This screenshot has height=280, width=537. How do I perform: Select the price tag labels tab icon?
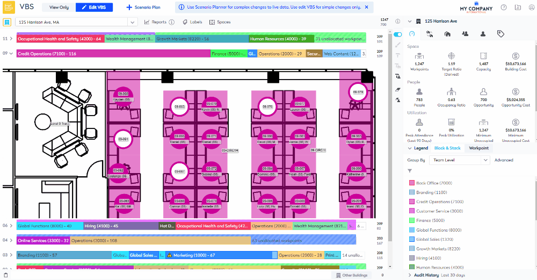500,34
